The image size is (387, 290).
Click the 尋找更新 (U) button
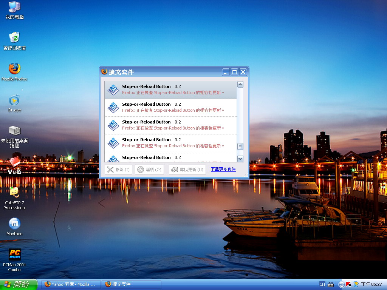[187, 170]
